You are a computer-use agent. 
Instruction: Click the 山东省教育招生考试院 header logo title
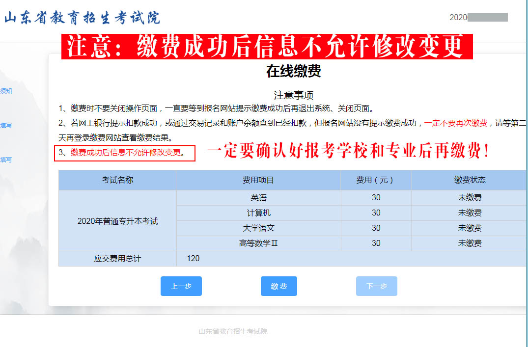82,18
